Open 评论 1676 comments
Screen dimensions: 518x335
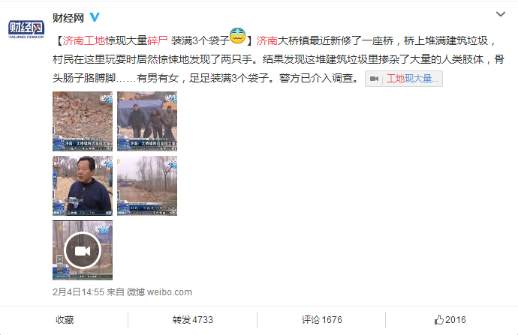(322, 320)
